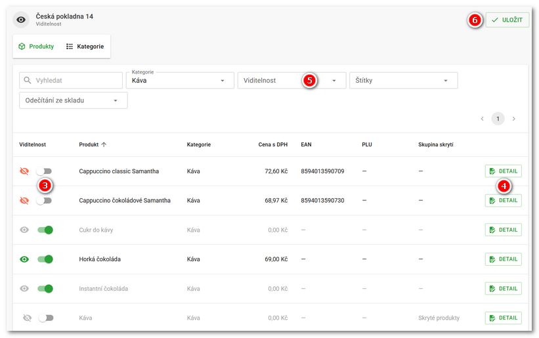Click the crossed-eye icon for Cappuccino classic Samantha
This screenshot has width=539, height=338.
pyautogui.click(x=24, y=171)
